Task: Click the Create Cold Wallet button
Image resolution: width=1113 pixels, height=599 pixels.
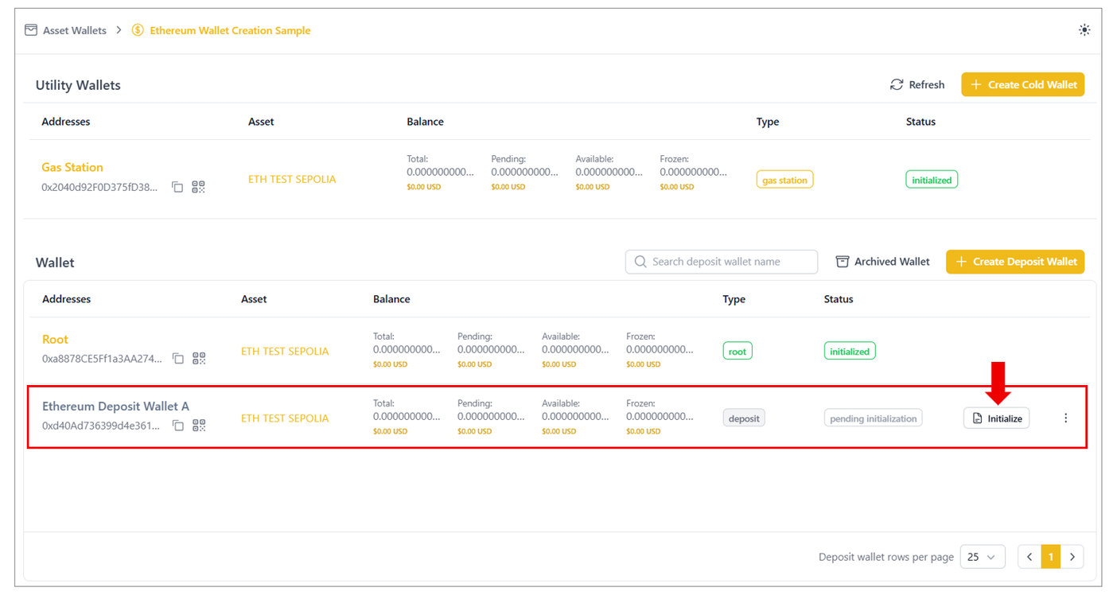Action: tap(1022, 84)
